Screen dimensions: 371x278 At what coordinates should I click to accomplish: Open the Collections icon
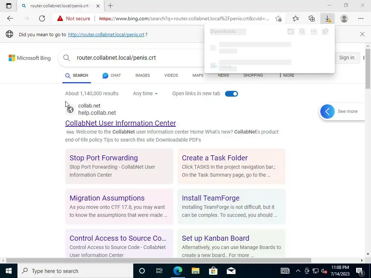(x=312, y=18)
